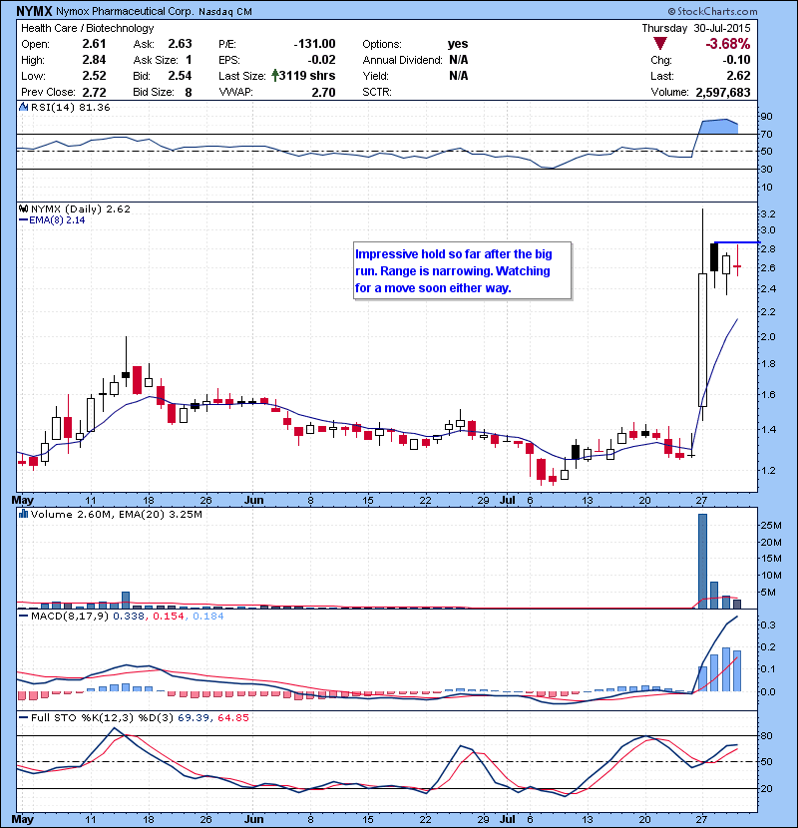Click the candlestick icon beside NYMX (Daily)
798x828 pixels.
pyautogui.click(x=23, y=208)
